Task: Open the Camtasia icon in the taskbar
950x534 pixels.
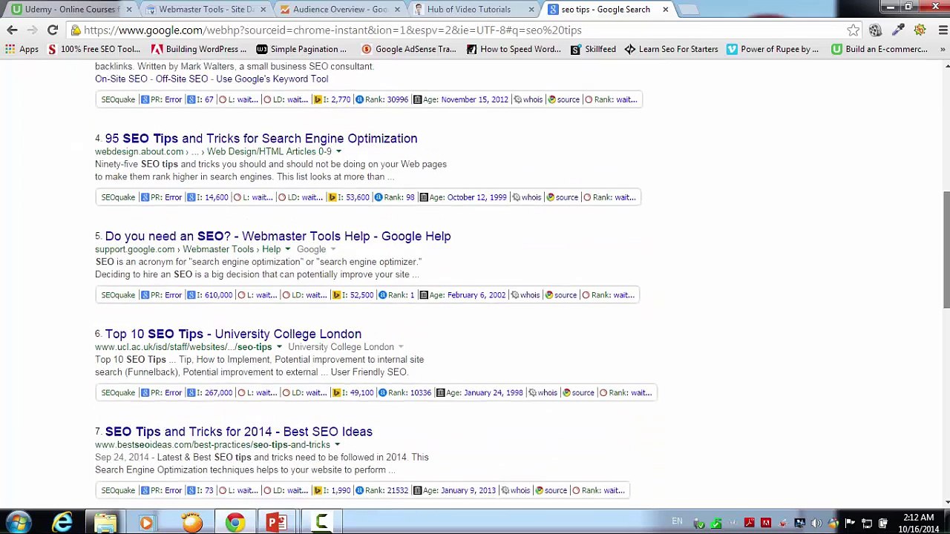Action: pyautogui.click(x=321, y=523)
